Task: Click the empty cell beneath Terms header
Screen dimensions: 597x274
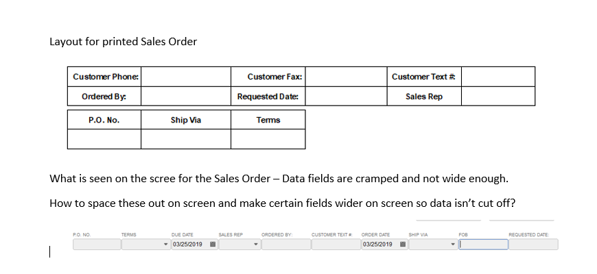Action: click(x=268, y=139)
